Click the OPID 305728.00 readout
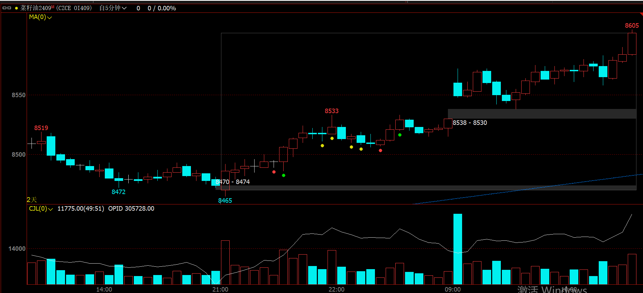The width and height of the screenshot is (643, 293). point(131,209)
